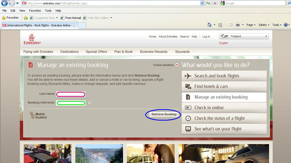The height and width of the screenshot is (163, 291).
Task: Click the Stop loading X icon
Action: click(215, 3)
